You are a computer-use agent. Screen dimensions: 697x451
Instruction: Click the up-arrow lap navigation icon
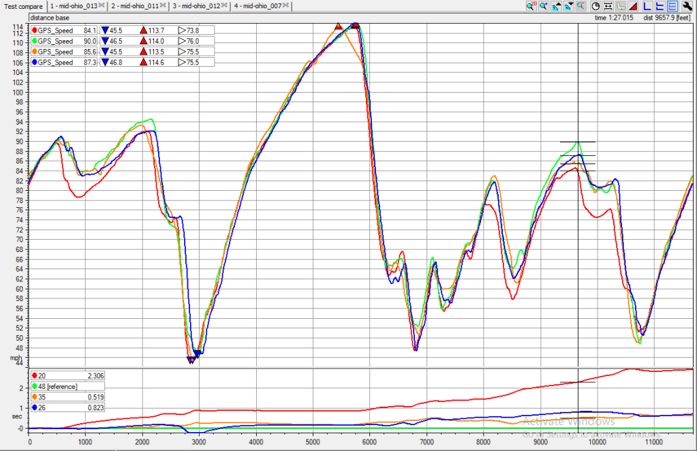[x=557, y=5]
